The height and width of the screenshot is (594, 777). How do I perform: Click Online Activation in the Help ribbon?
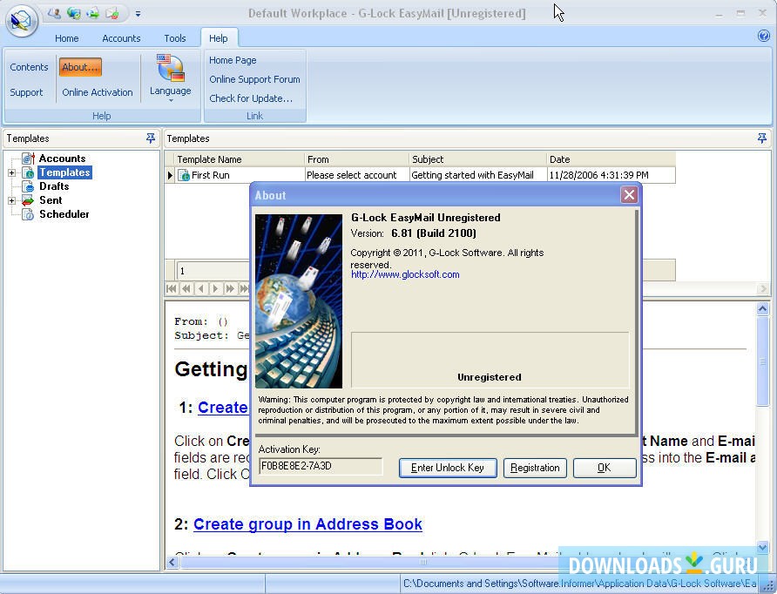[98, 92]
